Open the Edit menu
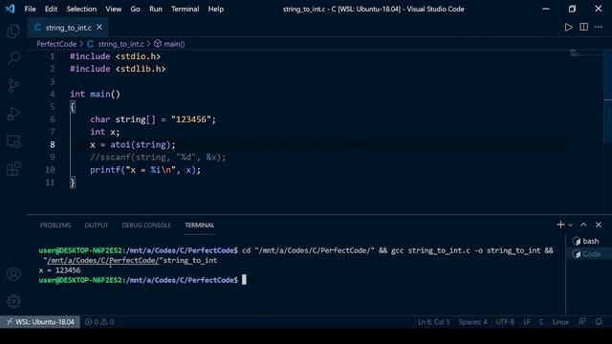 [x=51, y=9]
